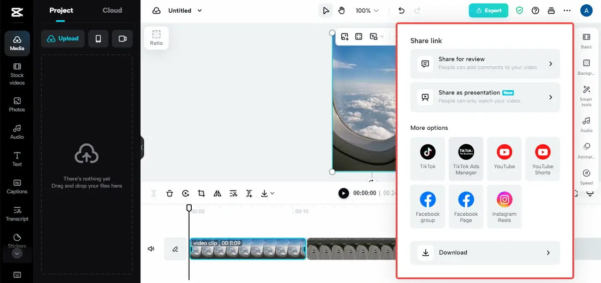
Task: Share to TikTok
Action: (x=428, y=158)
